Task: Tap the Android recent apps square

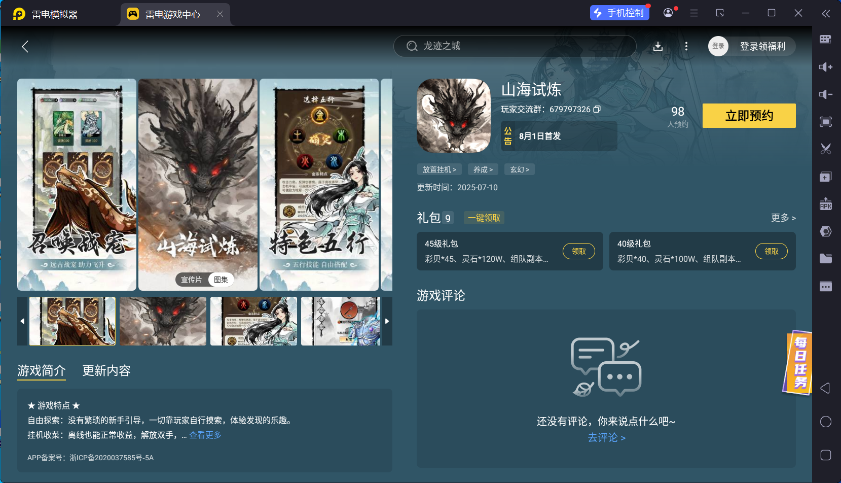Action: (826, 455)
